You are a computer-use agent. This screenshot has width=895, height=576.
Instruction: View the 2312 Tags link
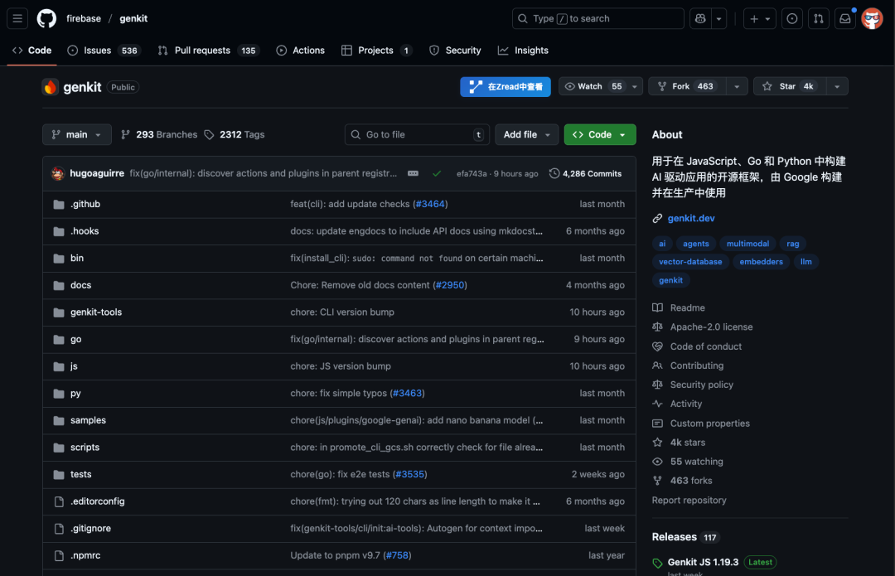pos(235,135)
